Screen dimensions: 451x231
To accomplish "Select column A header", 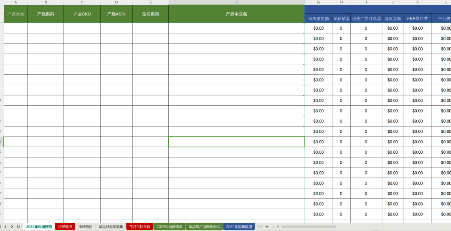I will 15,3.
